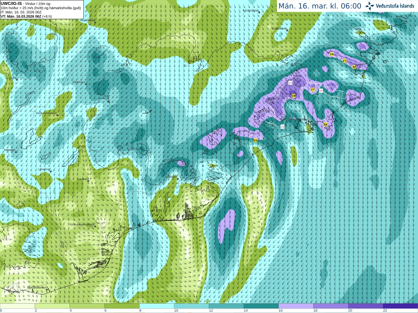Viewport: 418px width, 313px height.
Task: Click the Lónakvísl station label
Action: [44, 169]
